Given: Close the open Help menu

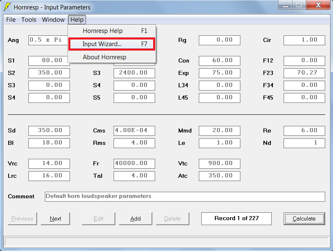Looking at the screenshot, I should (77, 20).
